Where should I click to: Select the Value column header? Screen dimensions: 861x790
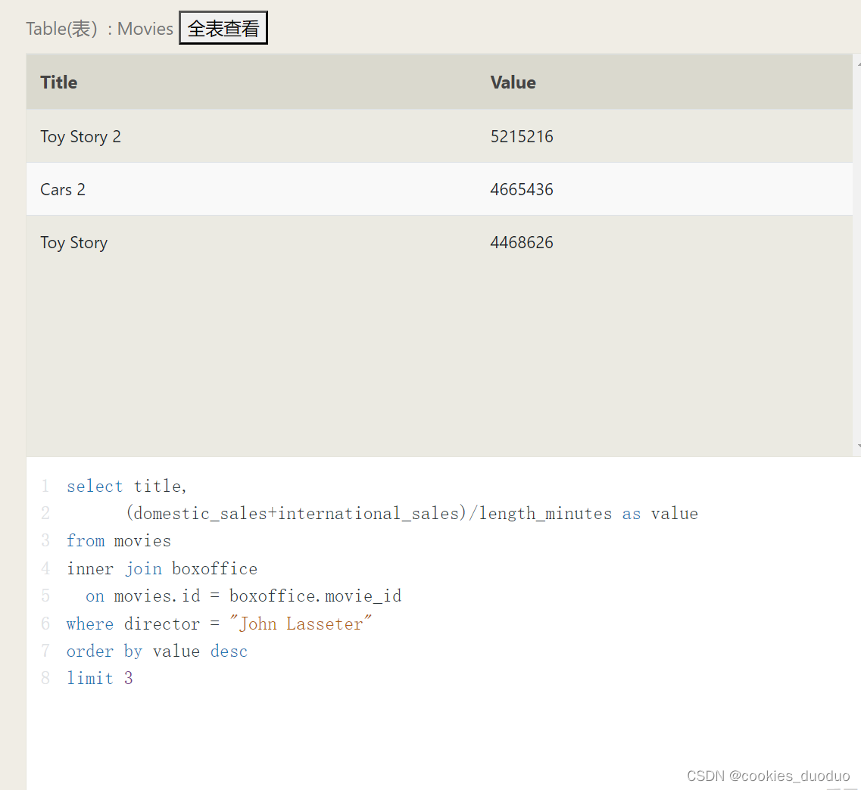513,82
